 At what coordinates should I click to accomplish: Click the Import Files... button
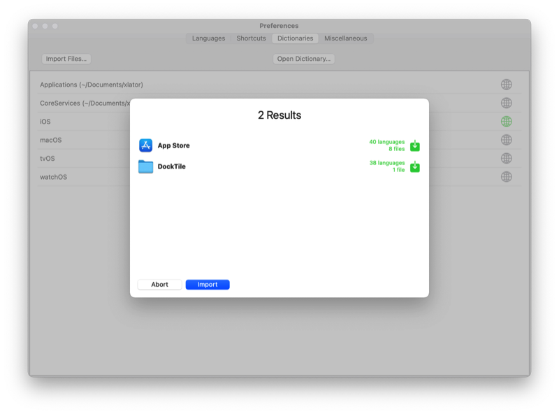(x=67, y=59)
